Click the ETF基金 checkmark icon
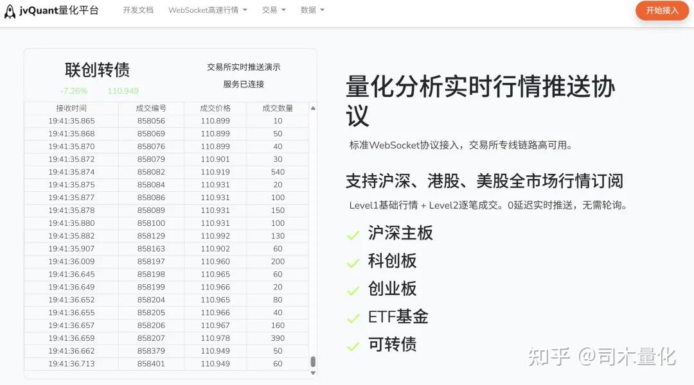The height and width of the screenshot is (385, 694). (x=353, y=316)
